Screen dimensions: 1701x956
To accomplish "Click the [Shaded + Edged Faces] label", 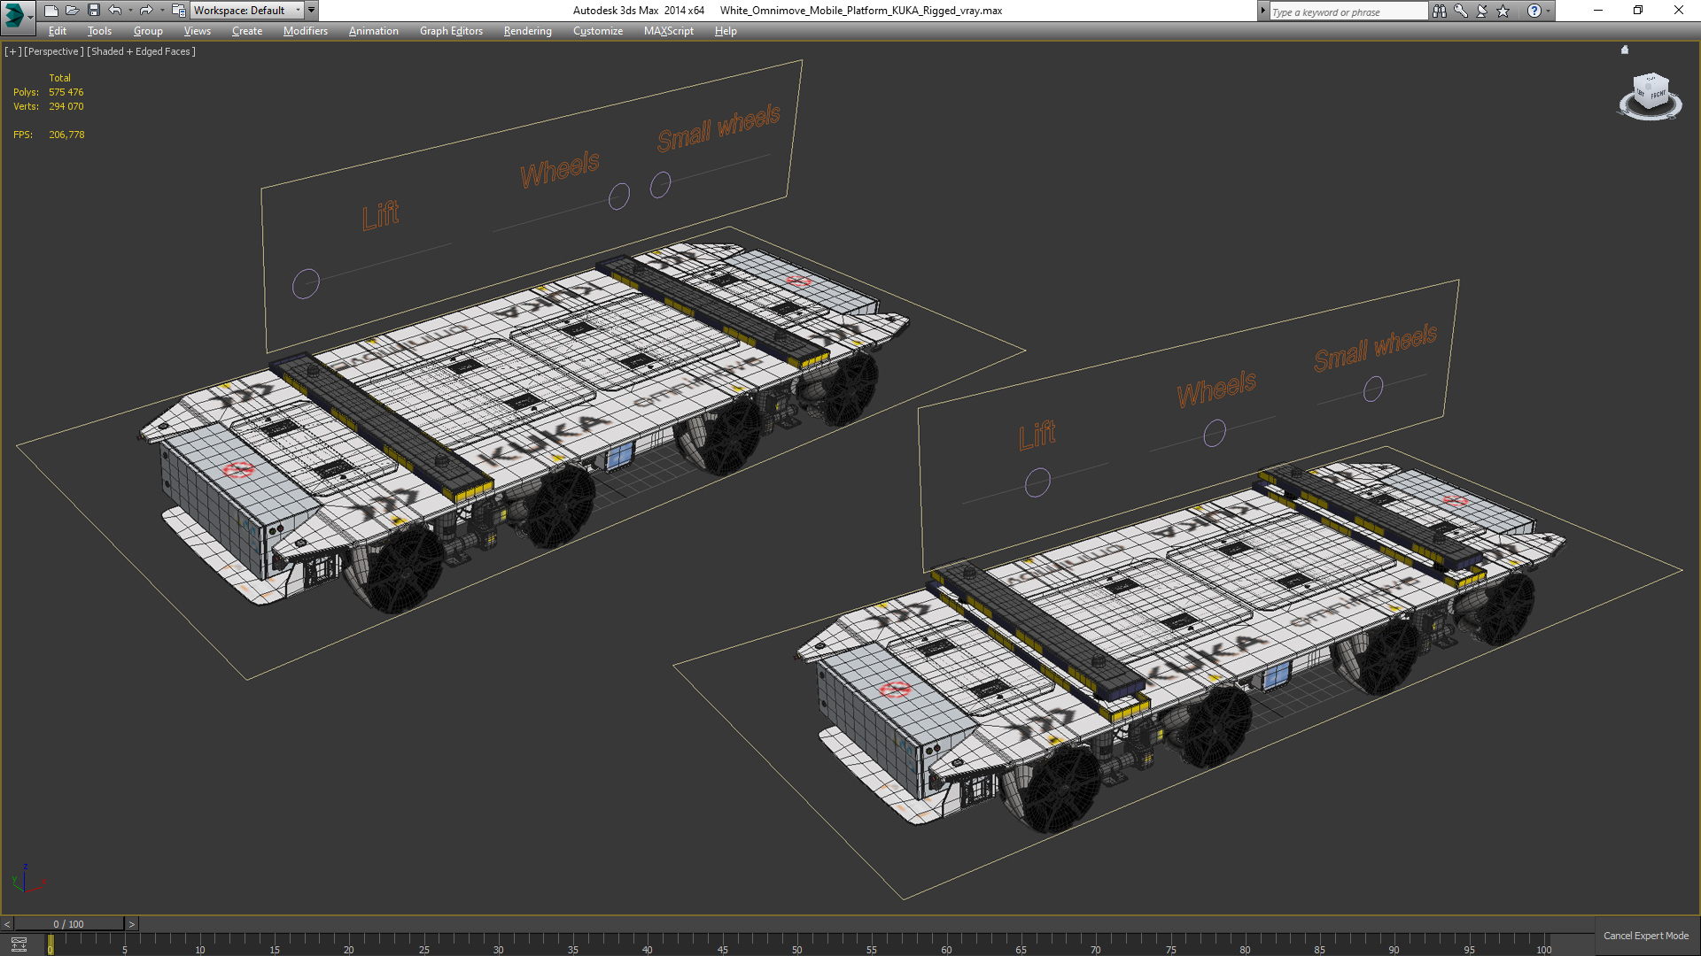I will 141,51.
